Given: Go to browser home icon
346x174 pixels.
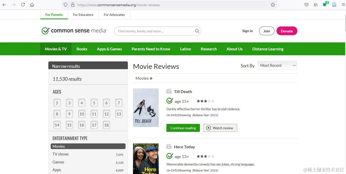Looking at the screenshot, I should tap(32, 5).
